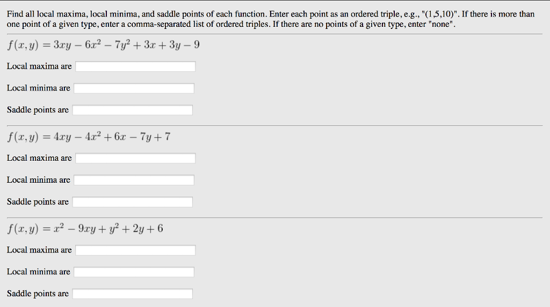
Task: Focus Local maxima input for 4xy − 4x² function
Action: pyautogui.click(x=135, y=159)
